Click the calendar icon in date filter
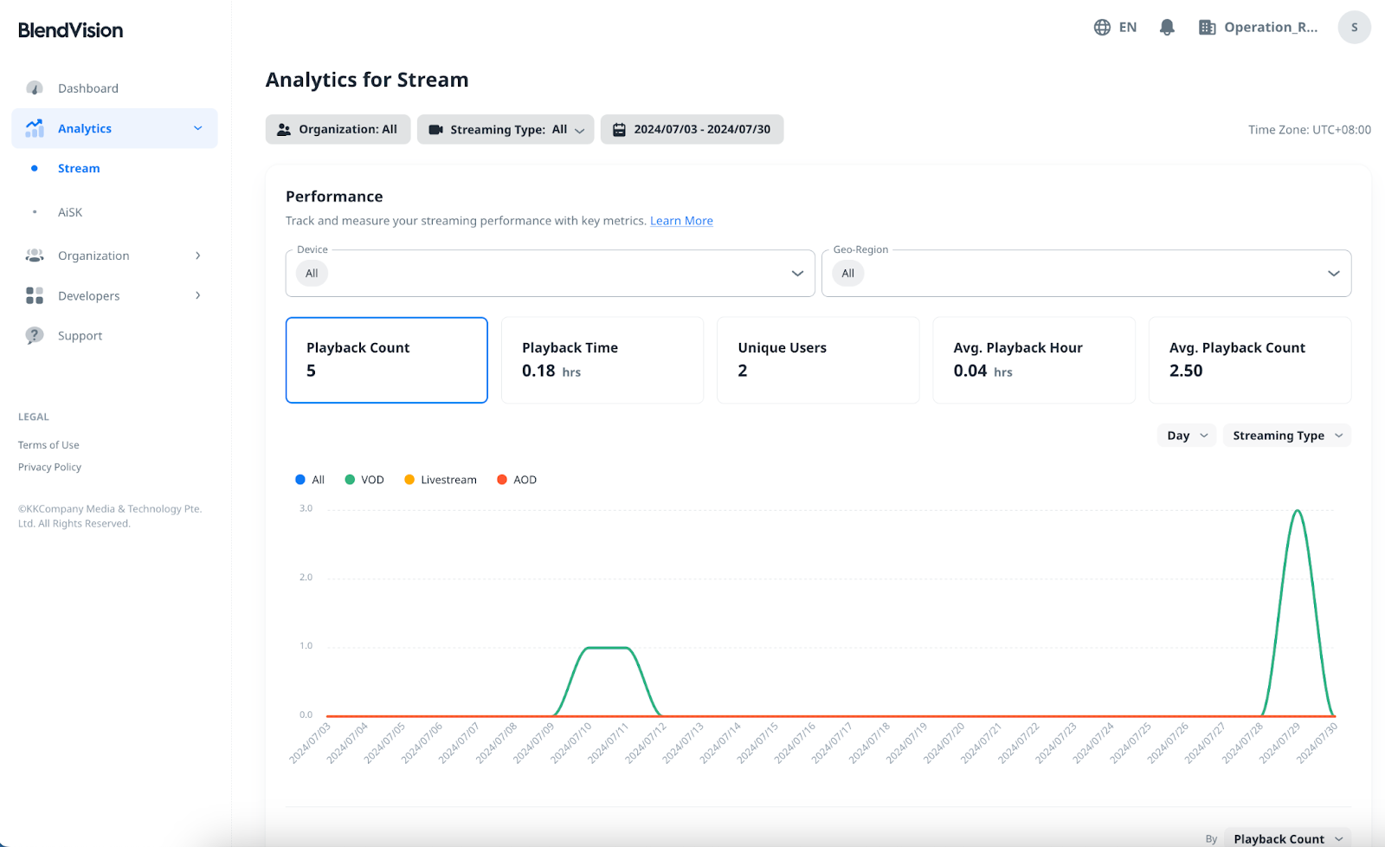Screen dimensions: 1385x847 [x=619, y=130]
